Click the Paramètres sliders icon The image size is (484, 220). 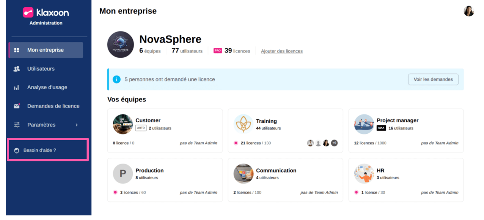pyautogui.click(x=17, y=125)
